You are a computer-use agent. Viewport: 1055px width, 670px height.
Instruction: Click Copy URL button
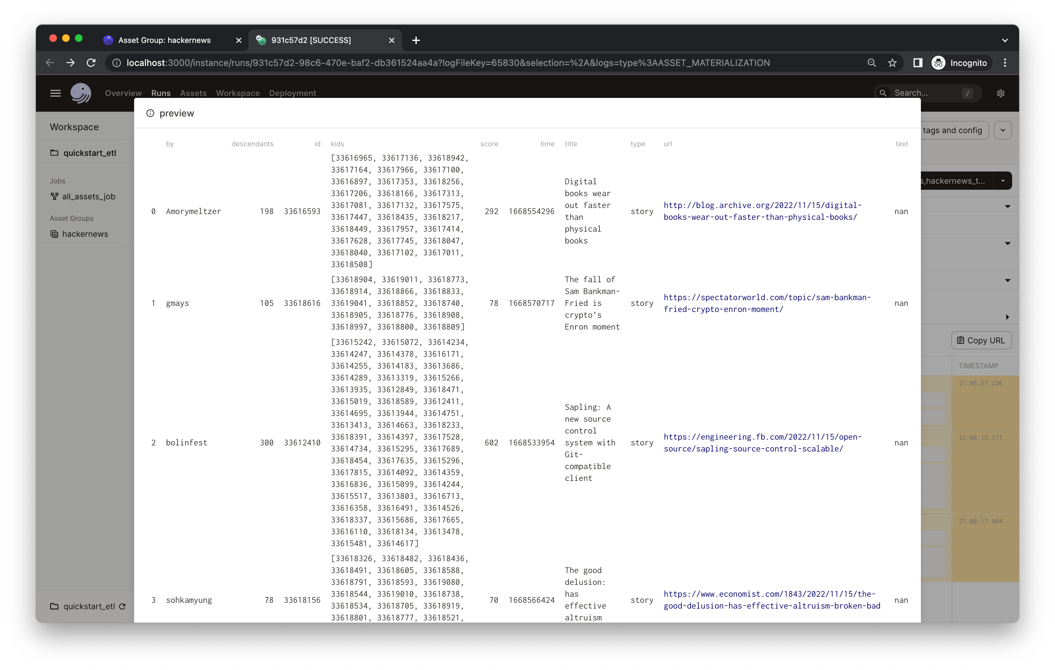coord(981,340)
